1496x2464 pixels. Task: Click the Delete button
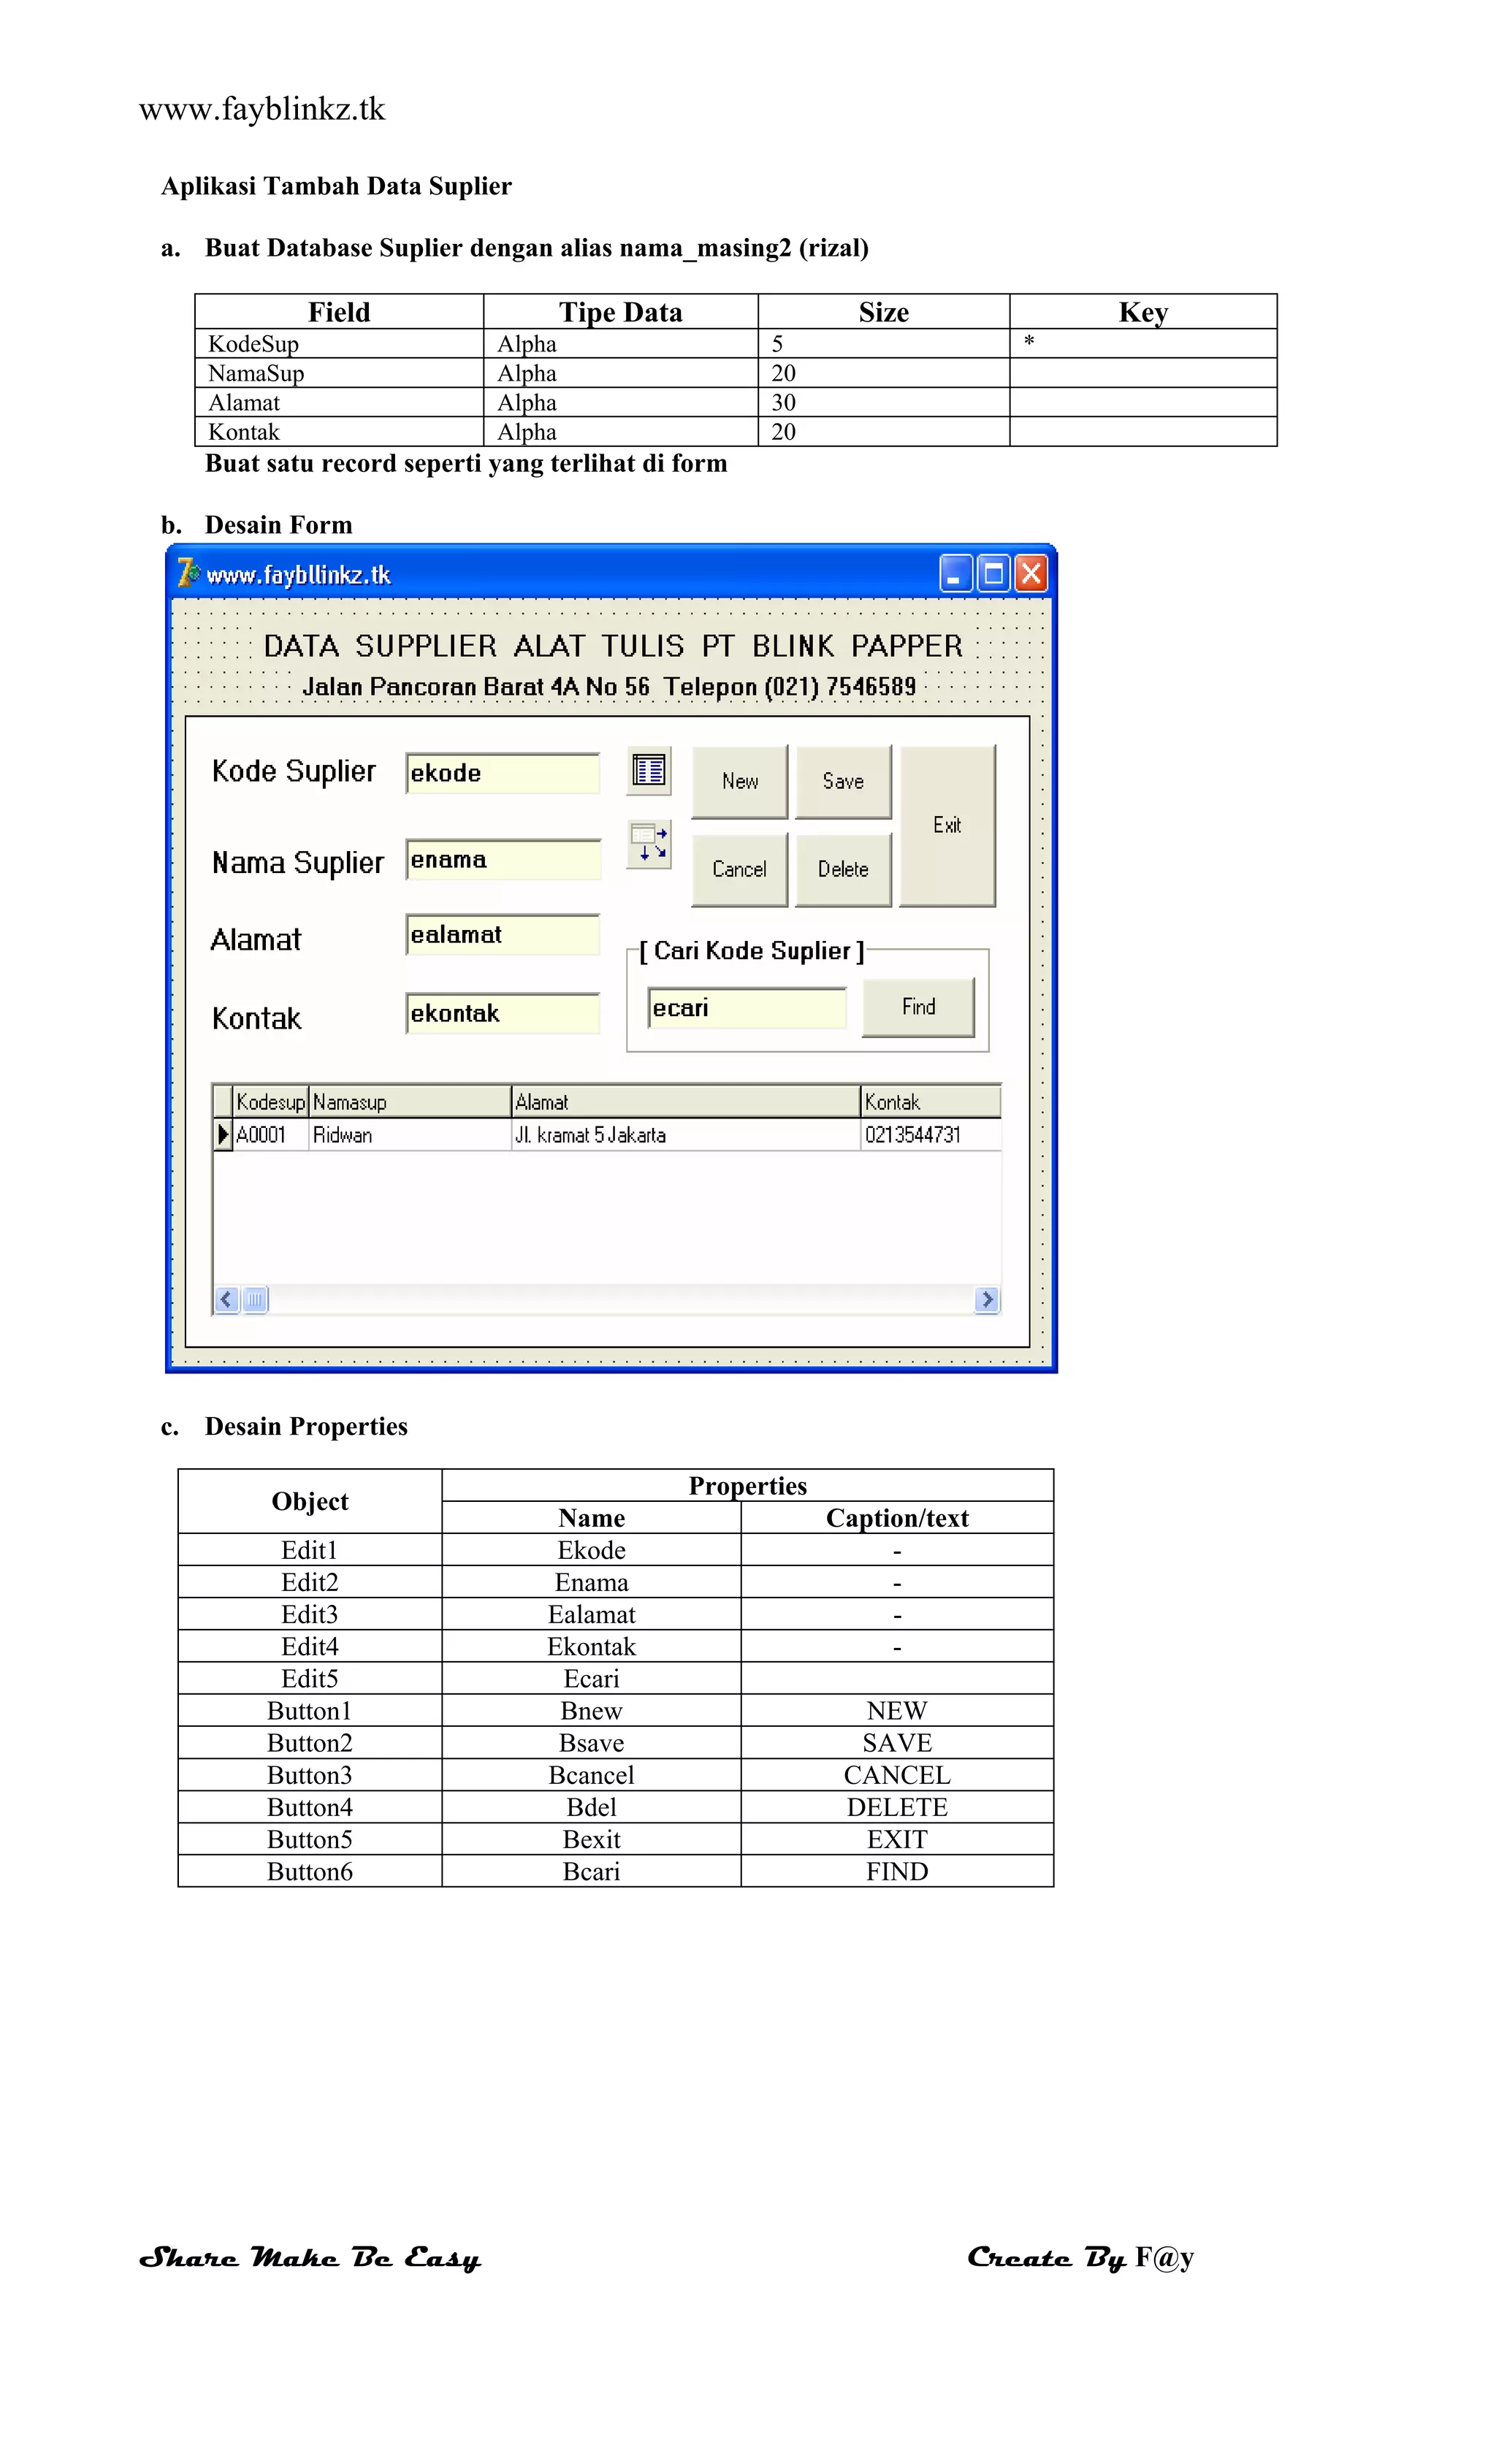point(842,869)
